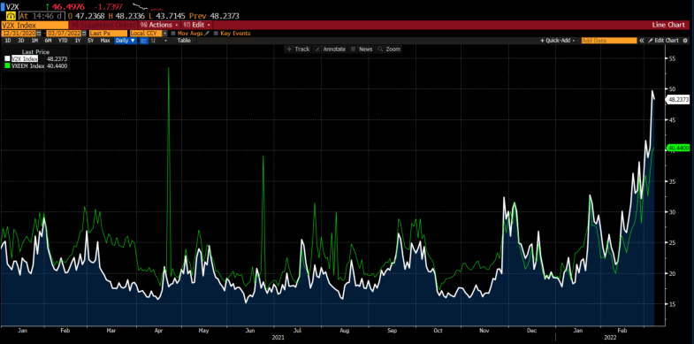
Task: Open the start date calendar picker
Action: tap(39, 34)
